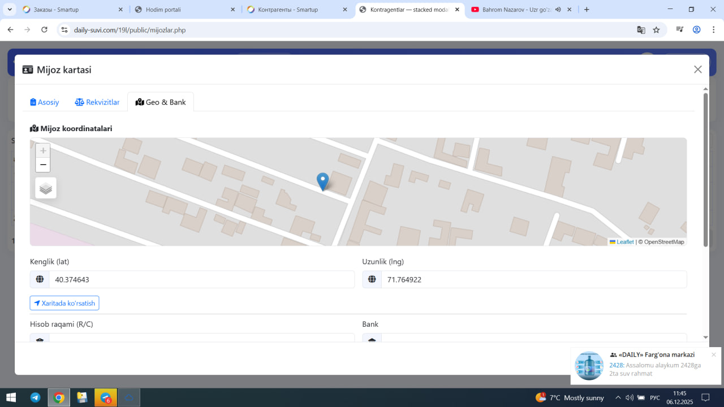Click the blue location marker pin

(322, 181)
